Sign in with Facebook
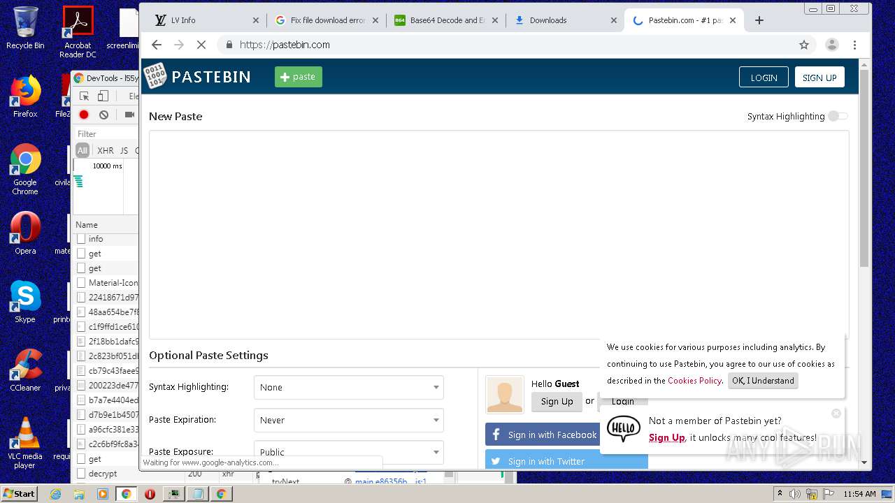 click(x=543, y=435)
